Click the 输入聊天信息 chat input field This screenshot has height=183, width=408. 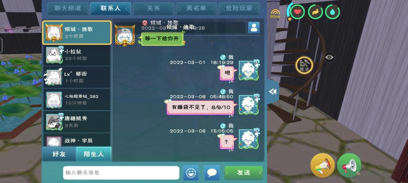[x=121, y=173]
